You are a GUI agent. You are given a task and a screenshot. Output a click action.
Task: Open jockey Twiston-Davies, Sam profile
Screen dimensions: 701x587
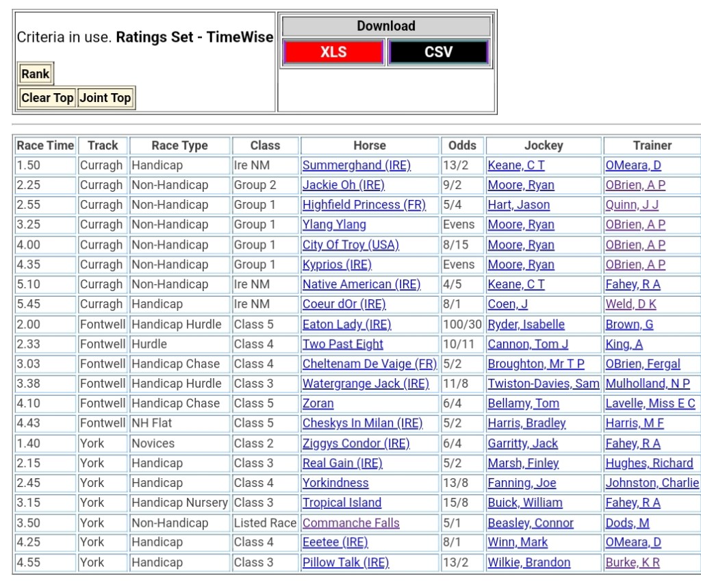click(x=543, y=384)
